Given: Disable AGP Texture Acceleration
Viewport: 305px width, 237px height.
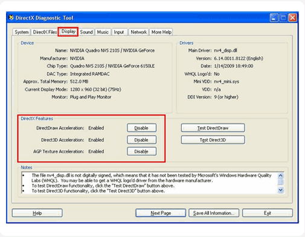Looking at the screenshot, I should (141, 151).
